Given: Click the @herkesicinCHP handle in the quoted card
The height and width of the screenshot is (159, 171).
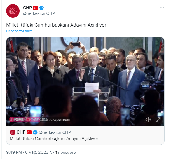Looking at the screenshot, I should [55, 132].
